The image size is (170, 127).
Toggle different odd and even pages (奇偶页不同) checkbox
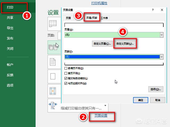tap(66, 68)
